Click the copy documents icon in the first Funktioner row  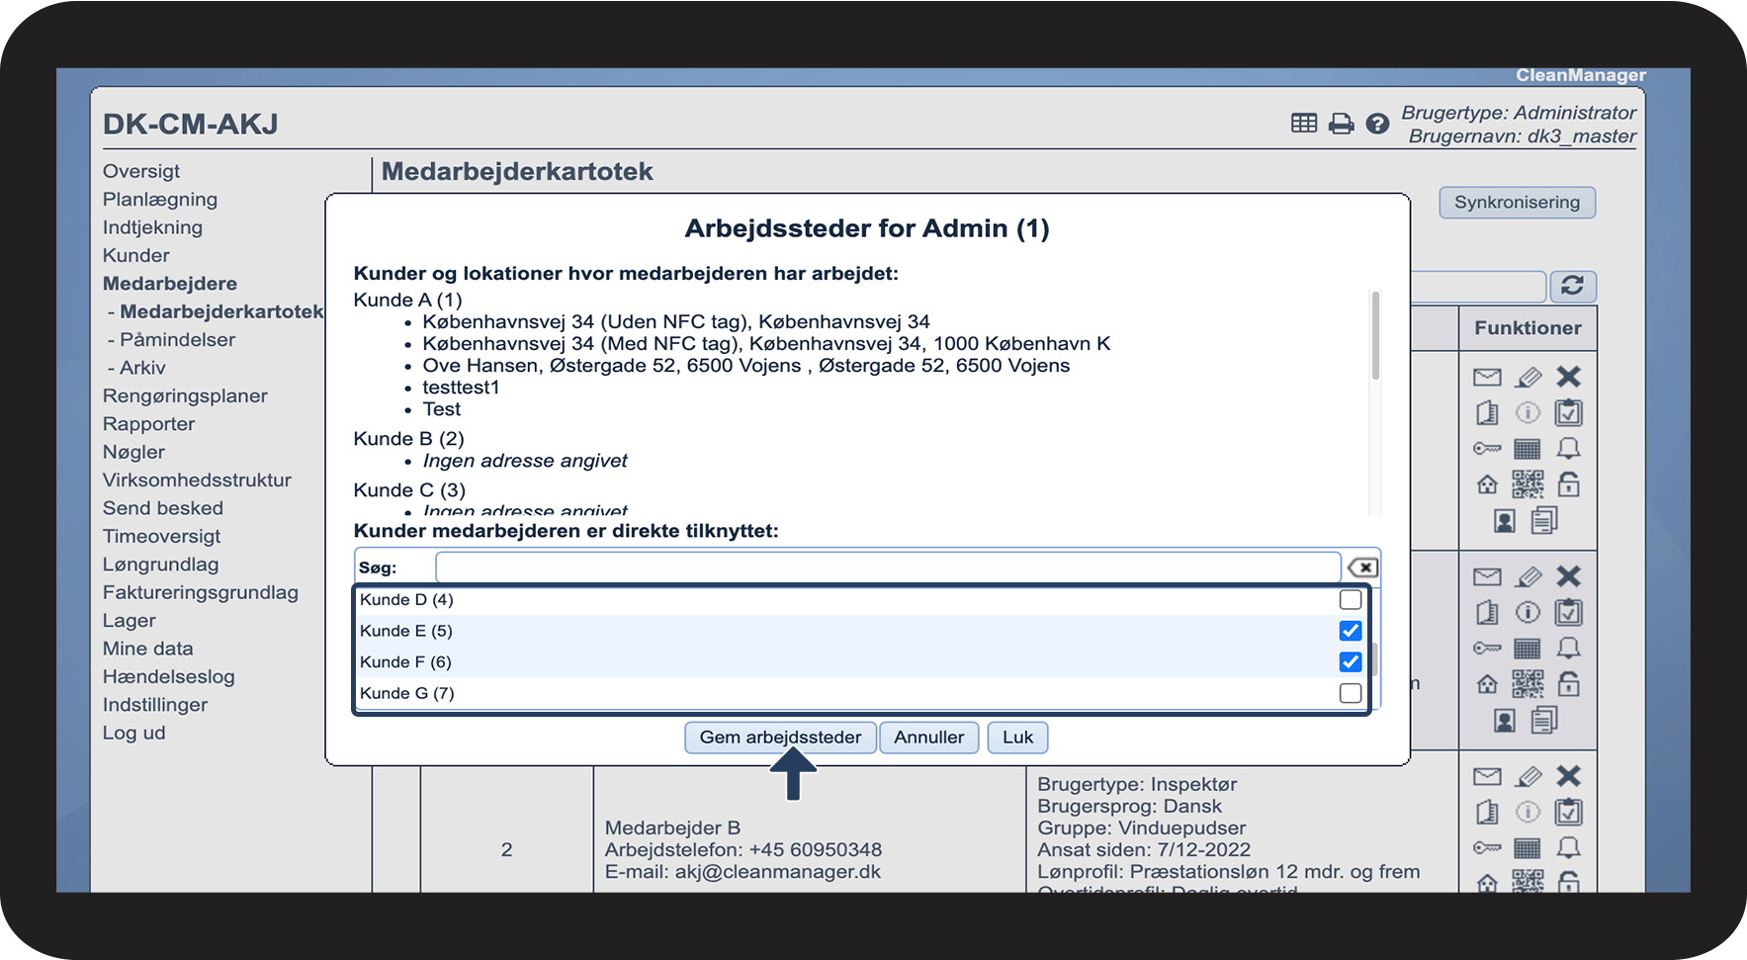(x=1544, y=520)
